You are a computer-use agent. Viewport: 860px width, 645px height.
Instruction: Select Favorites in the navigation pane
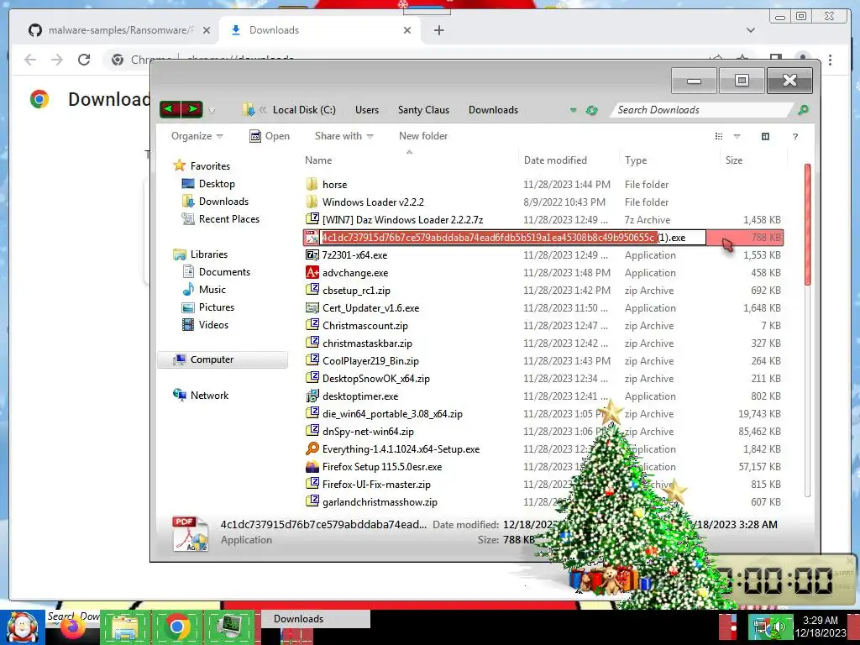pos(202,165)
